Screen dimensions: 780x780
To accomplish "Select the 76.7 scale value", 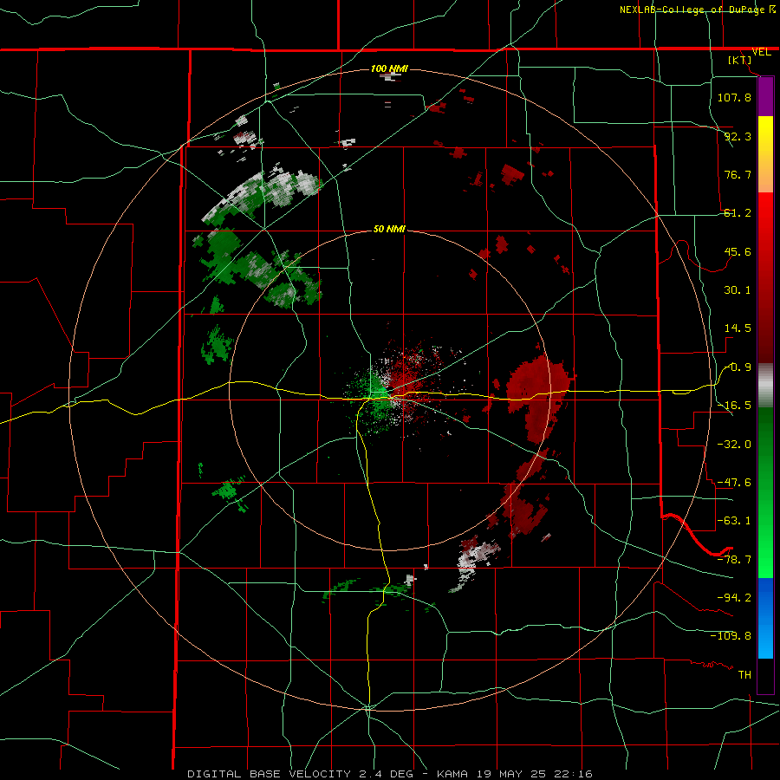I will (738, 174).
